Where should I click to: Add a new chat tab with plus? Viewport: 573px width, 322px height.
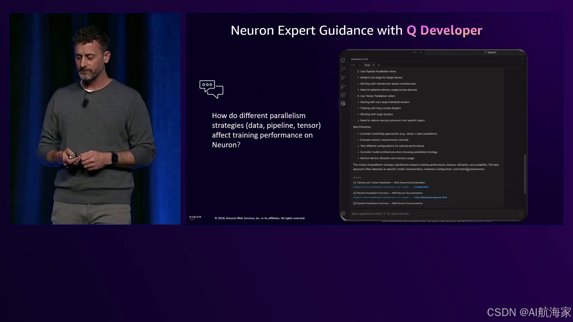pos(379,65)
